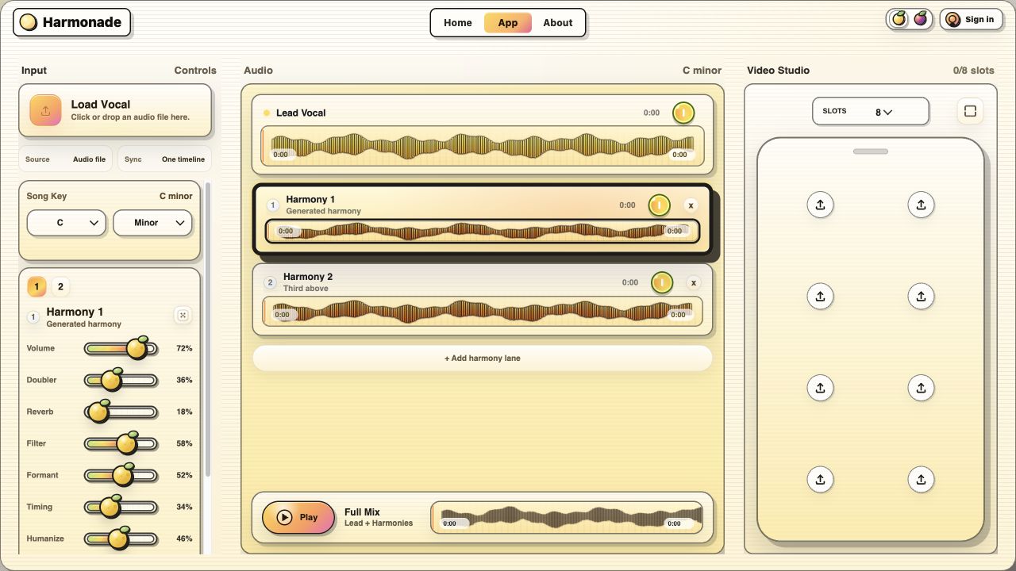
Task: Upload to the third-row right video slot
Action: (x=921, y=388)
